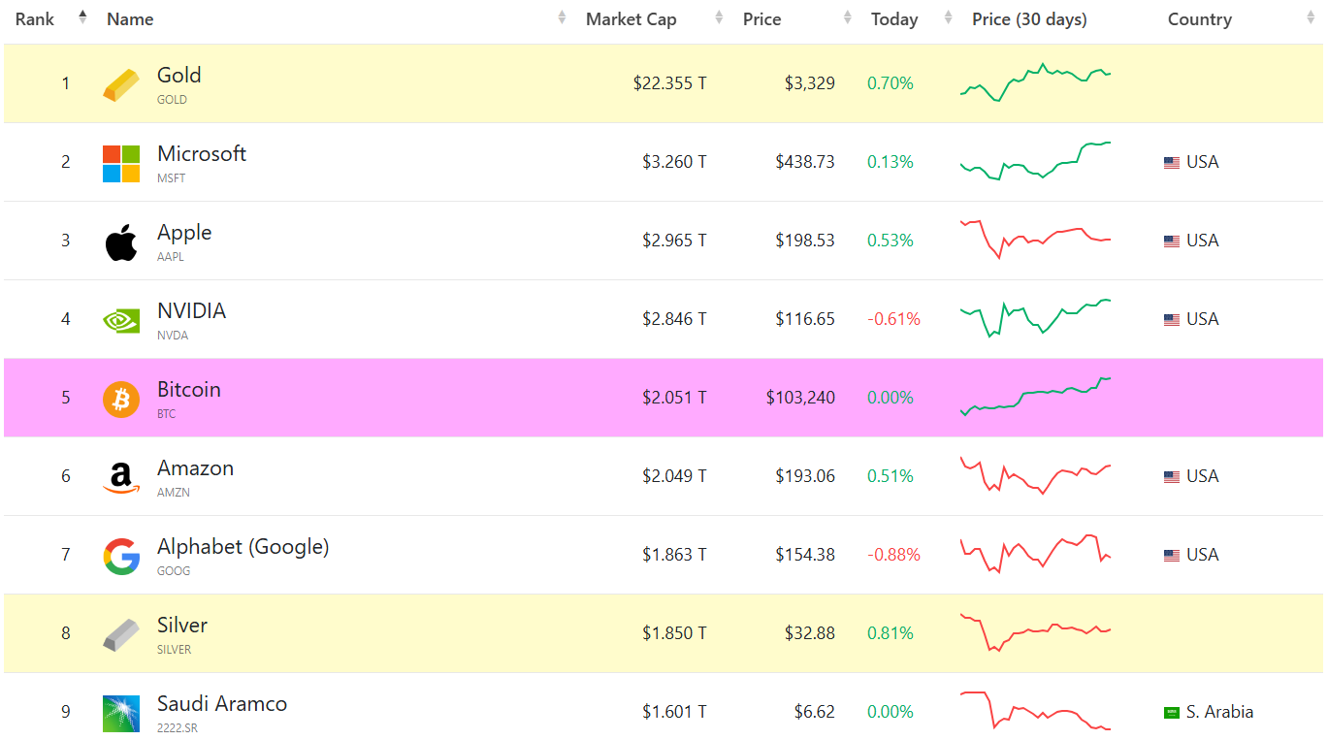Click the $1.863 T Alphabet market cap

(674, 555)
